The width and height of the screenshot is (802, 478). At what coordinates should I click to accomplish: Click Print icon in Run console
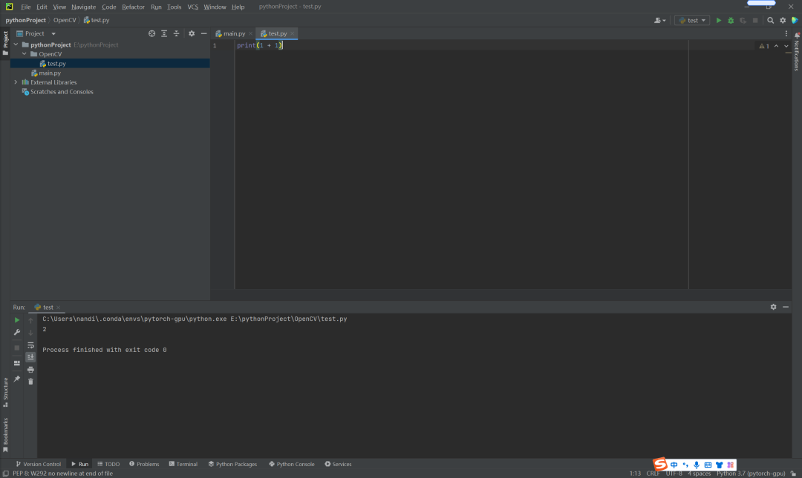[x=30, y=369]
